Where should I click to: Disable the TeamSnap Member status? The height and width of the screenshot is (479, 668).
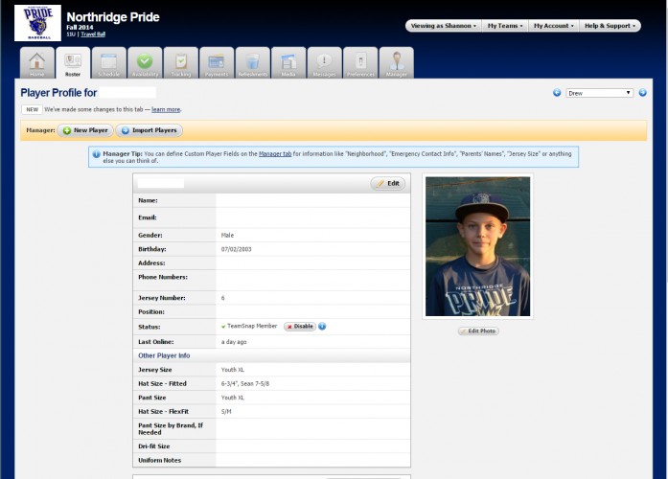(299, 327)
